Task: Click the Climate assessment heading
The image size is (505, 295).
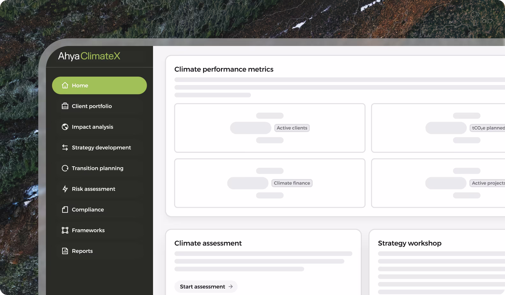Action: tap(208, 243)
